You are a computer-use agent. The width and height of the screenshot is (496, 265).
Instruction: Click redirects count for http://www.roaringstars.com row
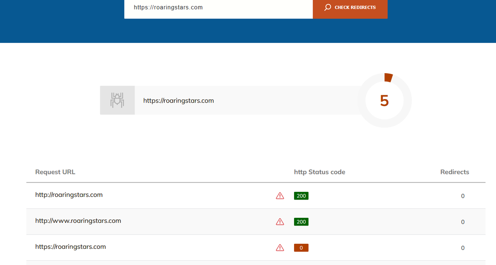tap(463, 222)
